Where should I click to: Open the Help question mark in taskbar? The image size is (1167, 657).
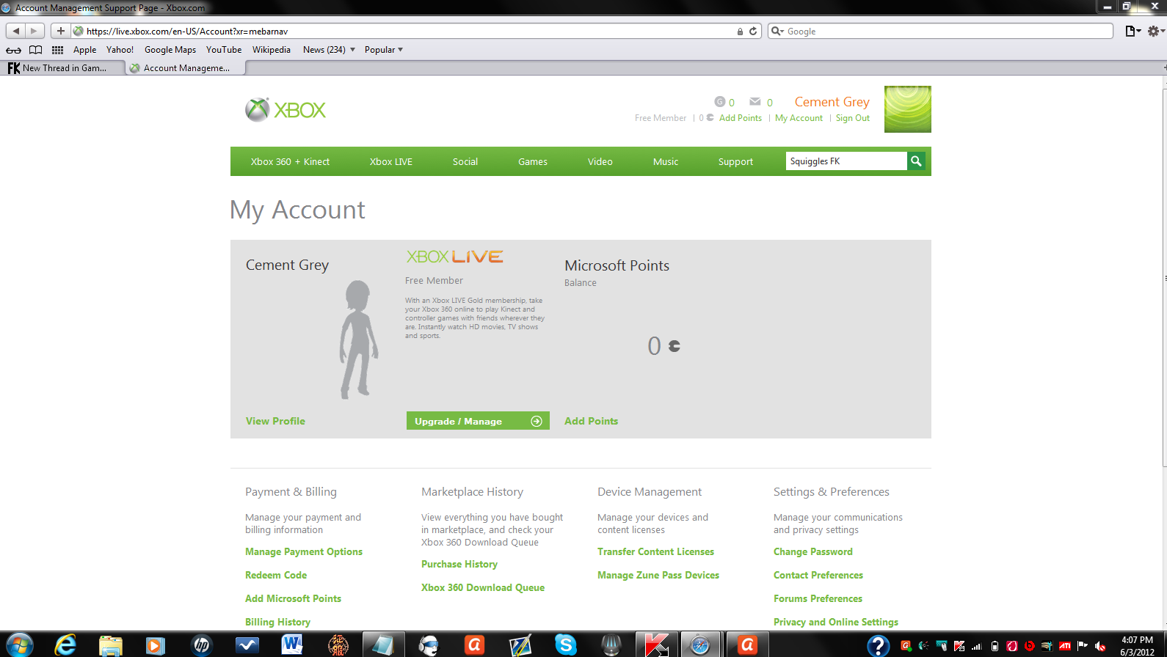point(878,645)
